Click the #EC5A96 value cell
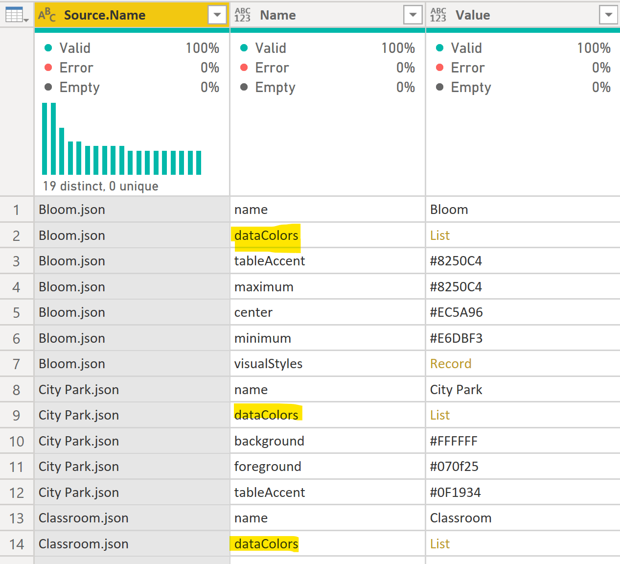The height and width of the screenshot is (564, 620). tap(523, 312)
